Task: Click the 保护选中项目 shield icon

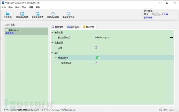Action: 53,14
